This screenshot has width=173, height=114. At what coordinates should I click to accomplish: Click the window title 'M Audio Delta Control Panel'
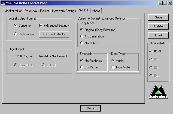(27, 3)
